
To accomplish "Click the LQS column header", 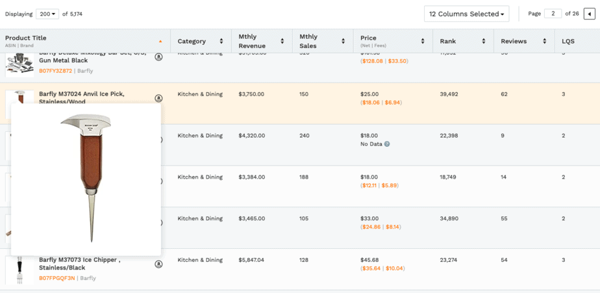I will coord(568,42).
